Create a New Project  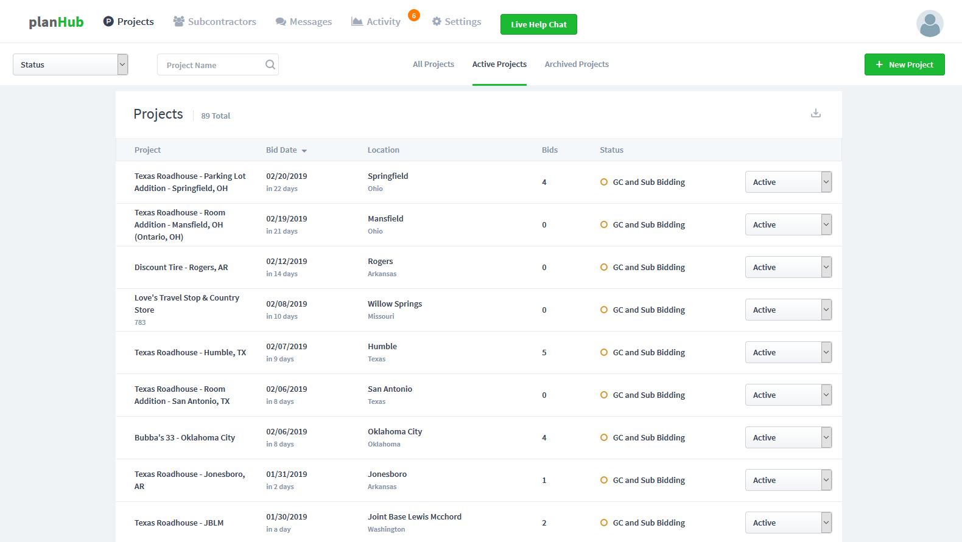tap(905, 64)
